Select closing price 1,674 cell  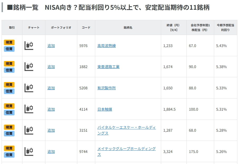tap(174, 67)
